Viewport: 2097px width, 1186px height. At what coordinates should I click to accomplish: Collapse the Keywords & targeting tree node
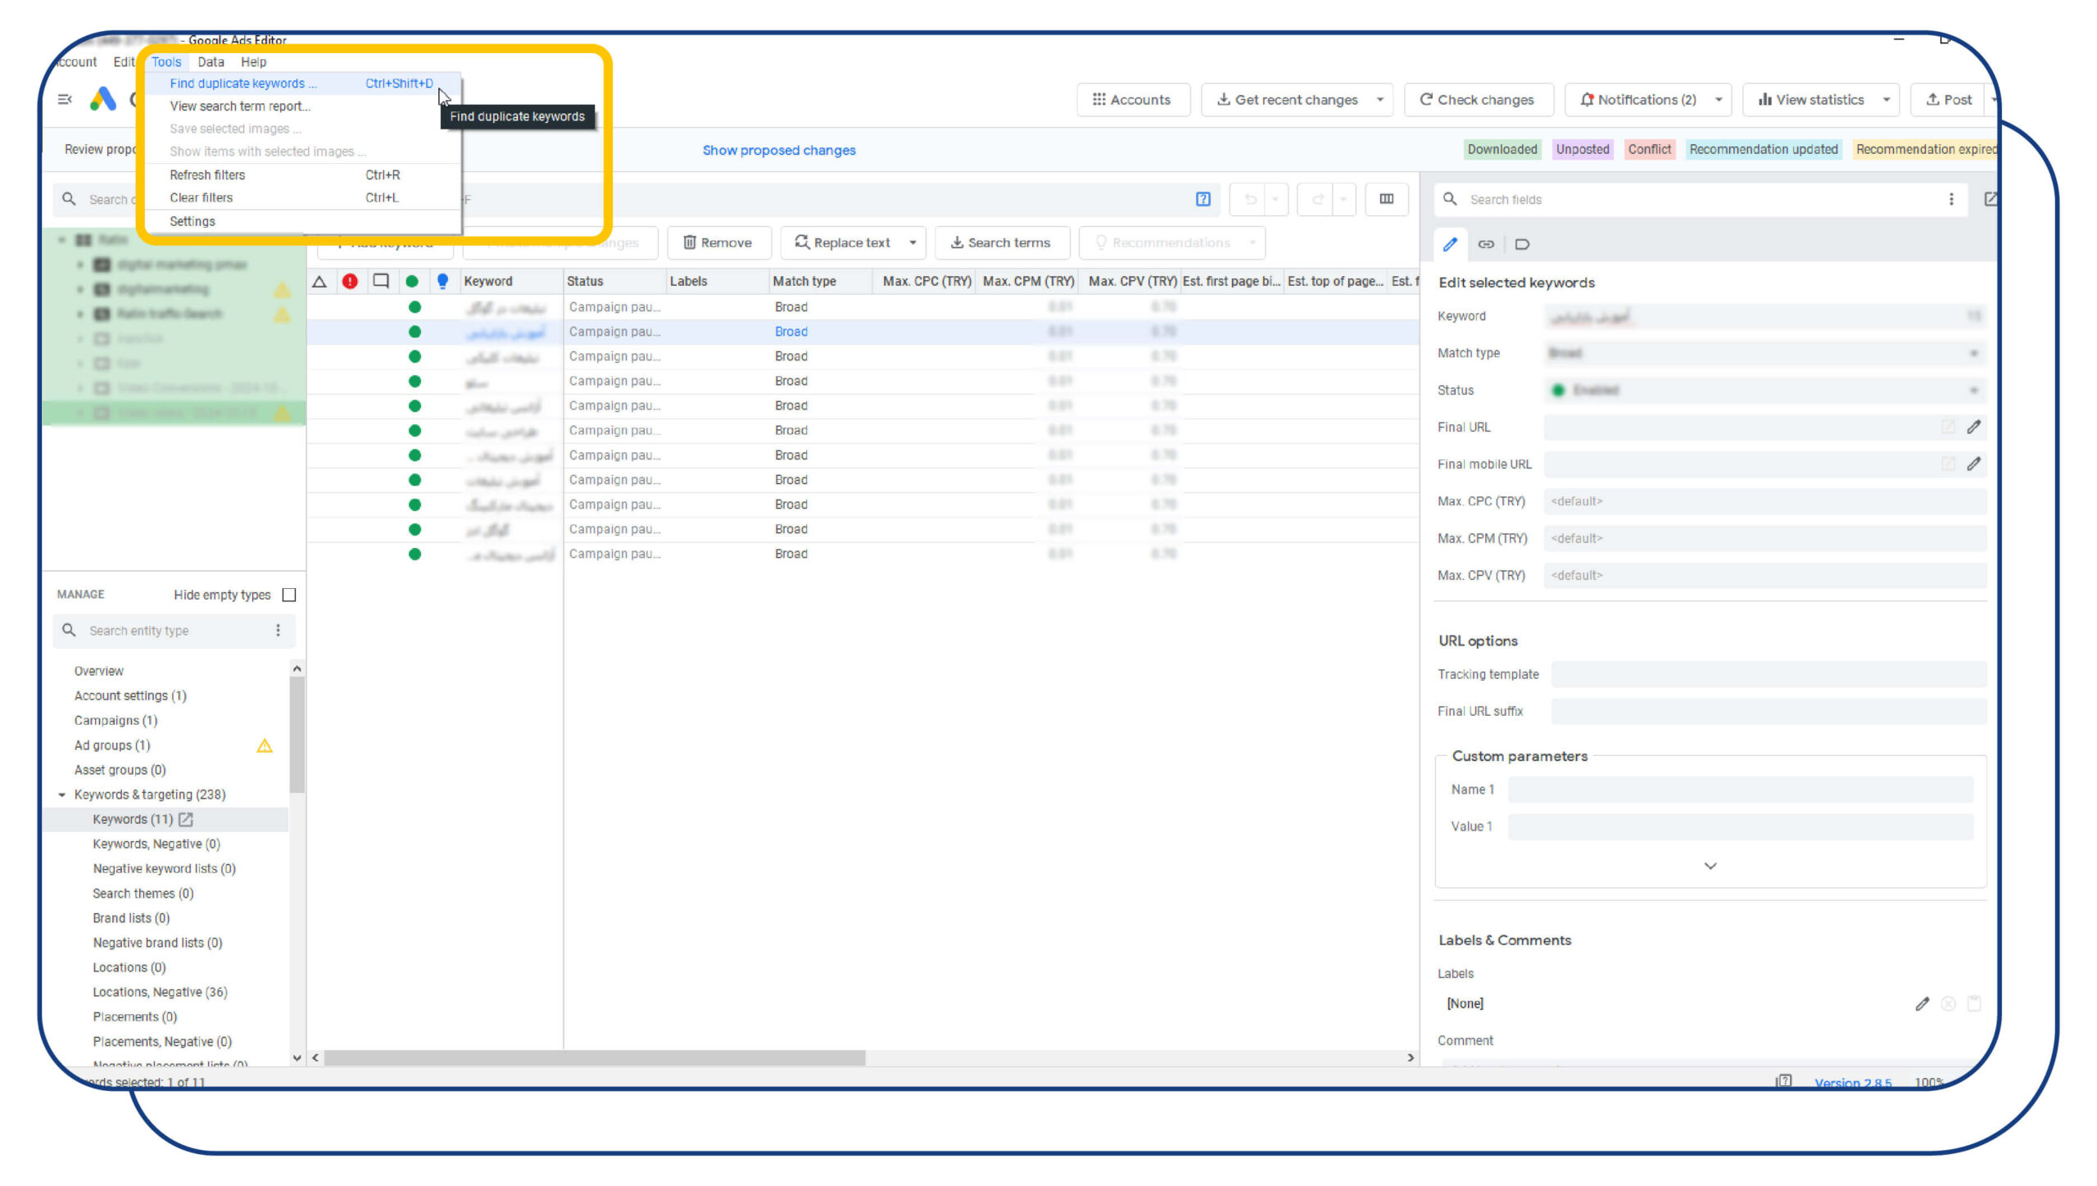pos(62,794)
